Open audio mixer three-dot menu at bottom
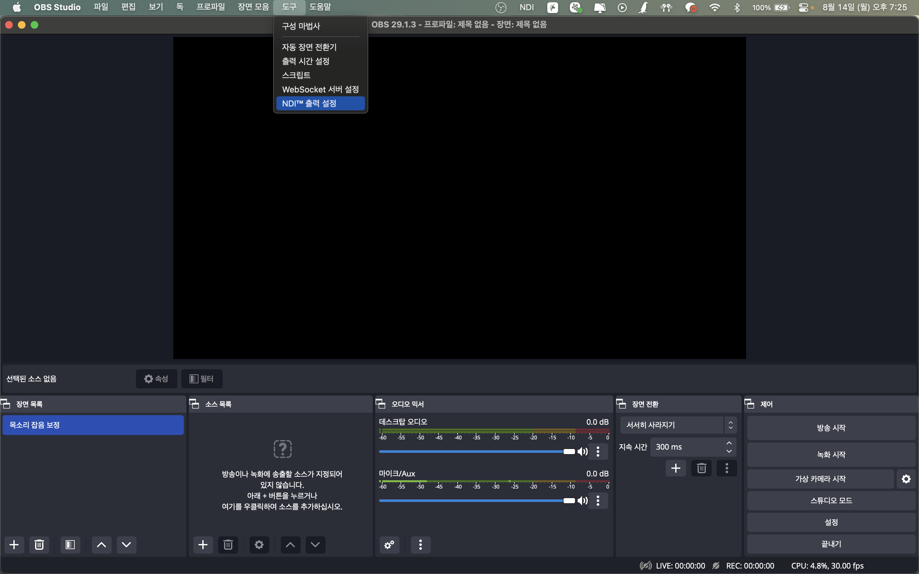Viewport: 919px width, 574px height. 420,545
